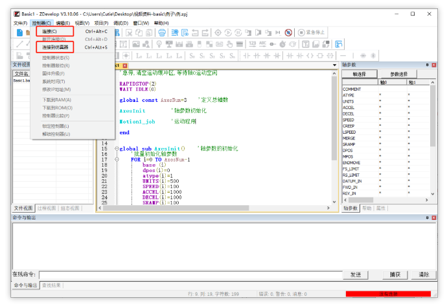Open the 帮助(H) menu

[x=161, y=23]
